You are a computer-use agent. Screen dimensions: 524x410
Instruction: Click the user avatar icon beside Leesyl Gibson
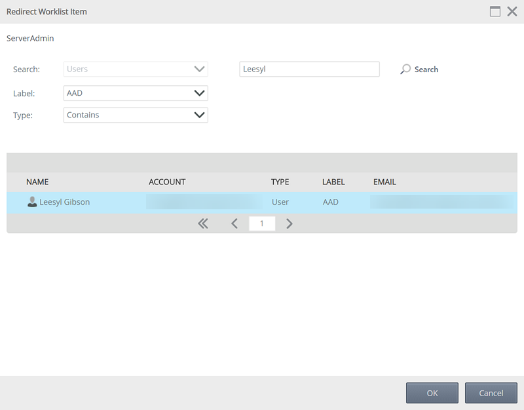(32, 202)
